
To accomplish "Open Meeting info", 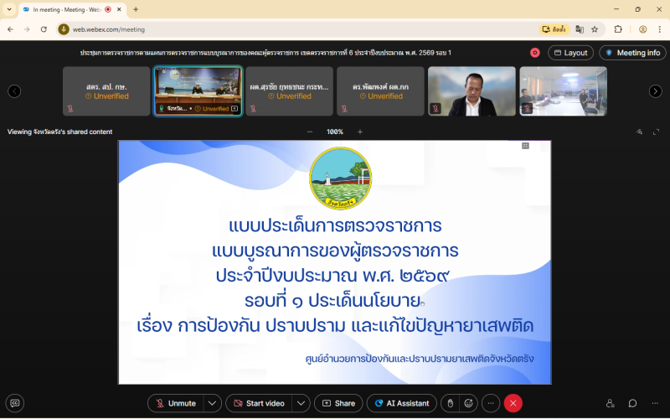I will click(x=632, y=53).
